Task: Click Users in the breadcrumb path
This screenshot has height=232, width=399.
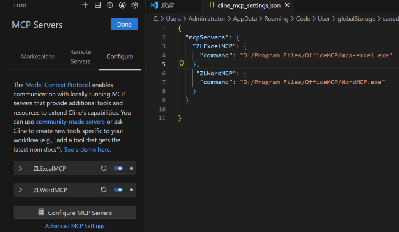Action: [173, 19]
